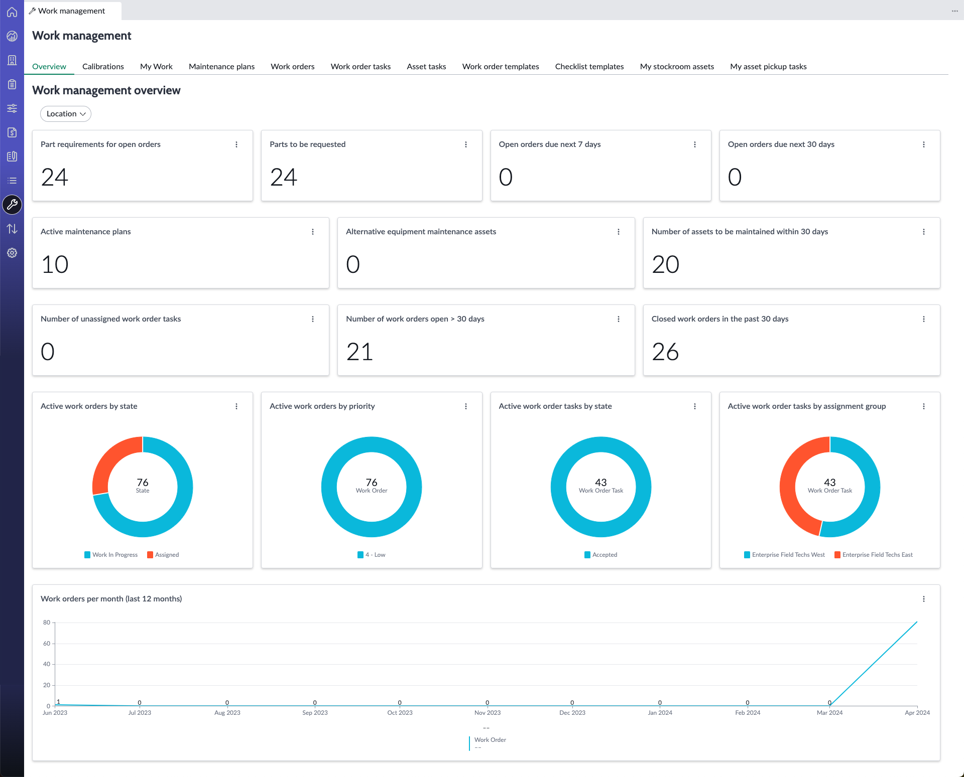The height and width of the screenshot is (777, 964).
Task: Open the up-down arrows icon in sidebar
Action: (12, 229)
